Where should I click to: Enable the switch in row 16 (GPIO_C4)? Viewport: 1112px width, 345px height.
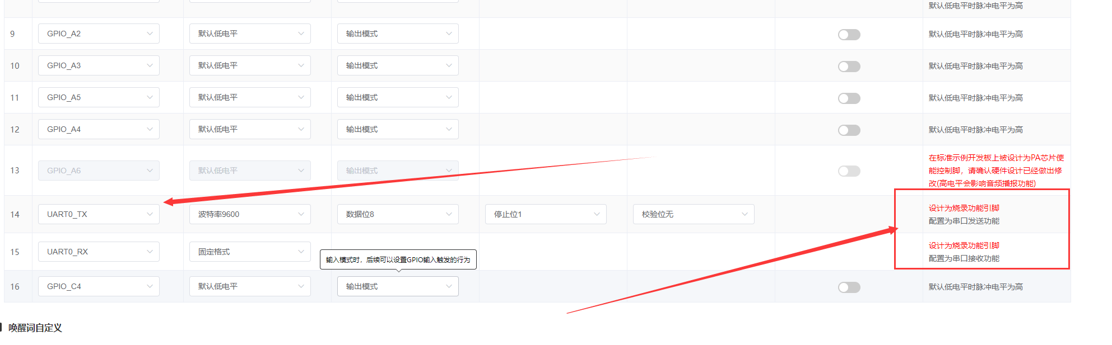click(x=849, y=287)
